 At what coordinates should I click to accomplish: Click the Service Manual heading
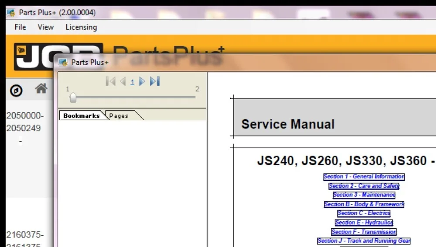click(288, 124)
